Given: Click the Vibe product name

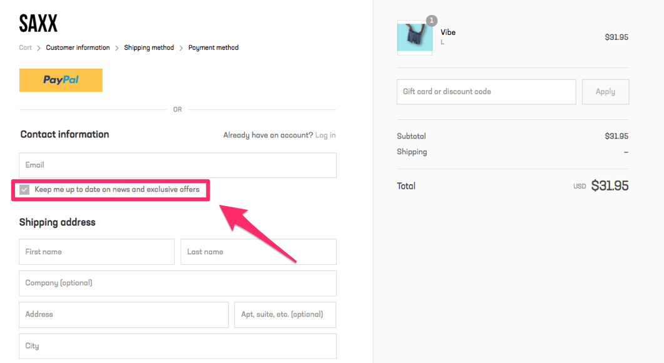Looking at the screenshot, I should (x=448, y=32).
